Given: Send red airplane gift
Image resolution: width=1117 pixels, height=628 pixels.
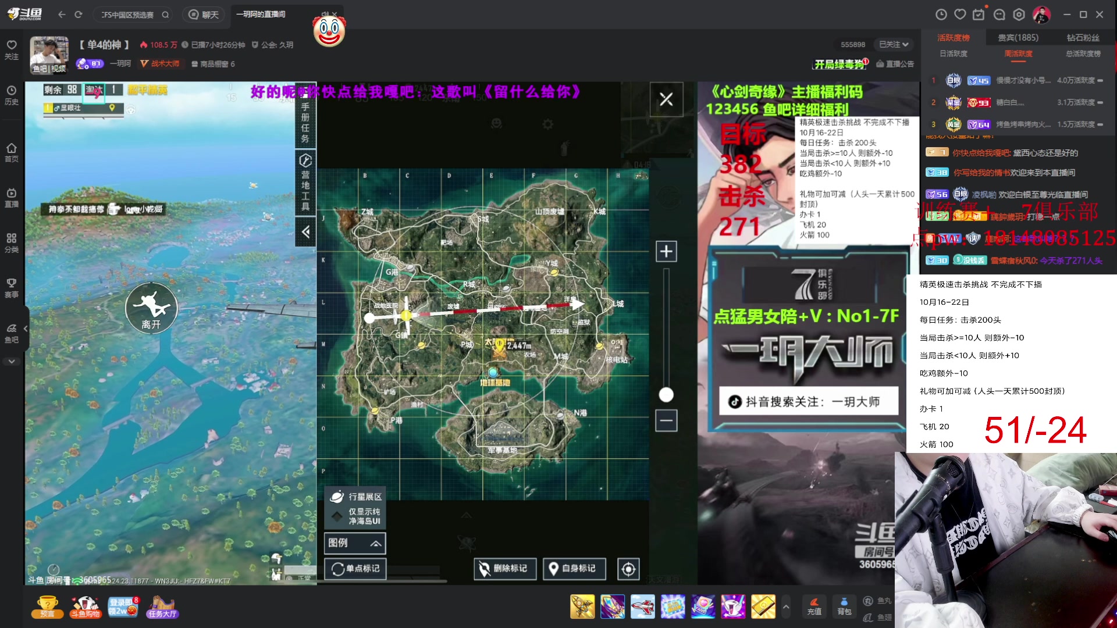Looking at the screenshot, I should [643, 606].
